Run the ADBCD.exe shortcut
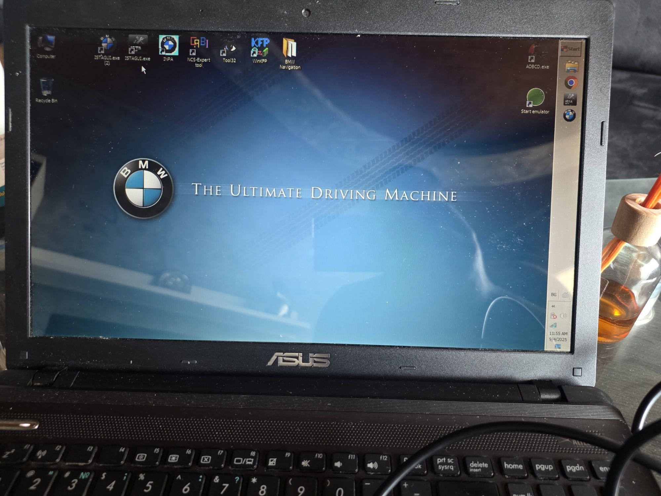Viewport: 661px width, 496px height. [537, 56]
